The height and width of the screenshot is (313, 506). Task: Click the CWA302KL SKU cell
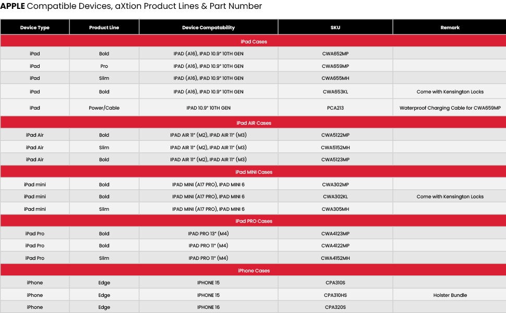click(335, 197)
